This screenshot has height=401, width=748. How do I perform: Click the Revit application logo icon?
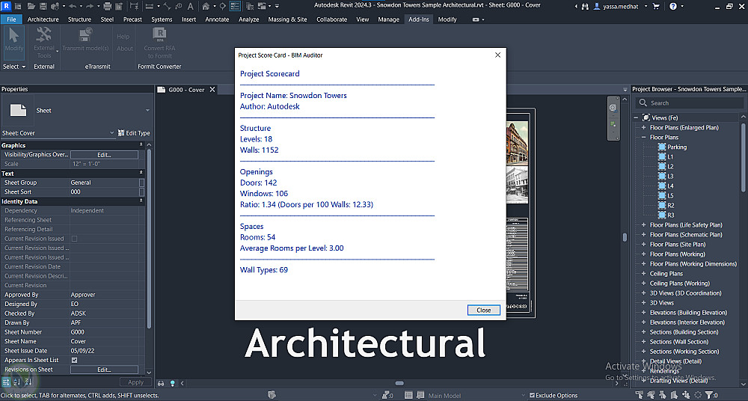7,6
